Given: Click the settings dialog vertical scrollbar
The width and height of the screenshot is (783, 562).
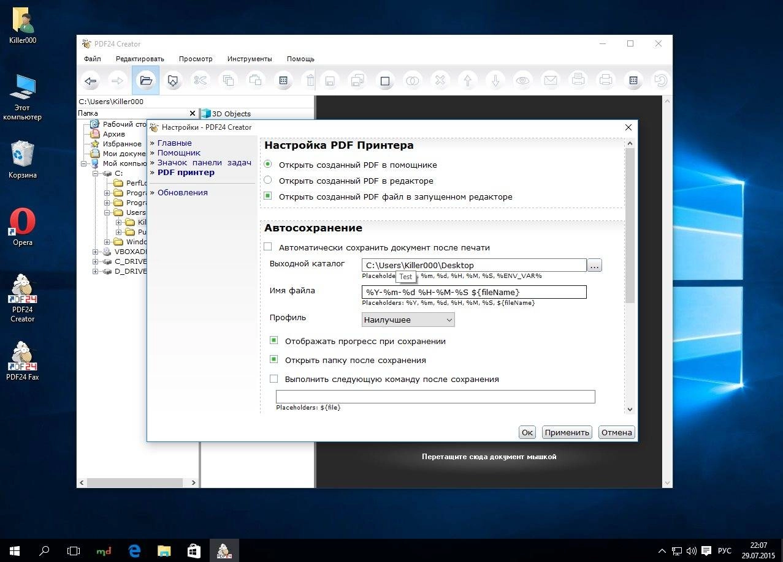Looking at the screenshot, I should click(630, 225).
